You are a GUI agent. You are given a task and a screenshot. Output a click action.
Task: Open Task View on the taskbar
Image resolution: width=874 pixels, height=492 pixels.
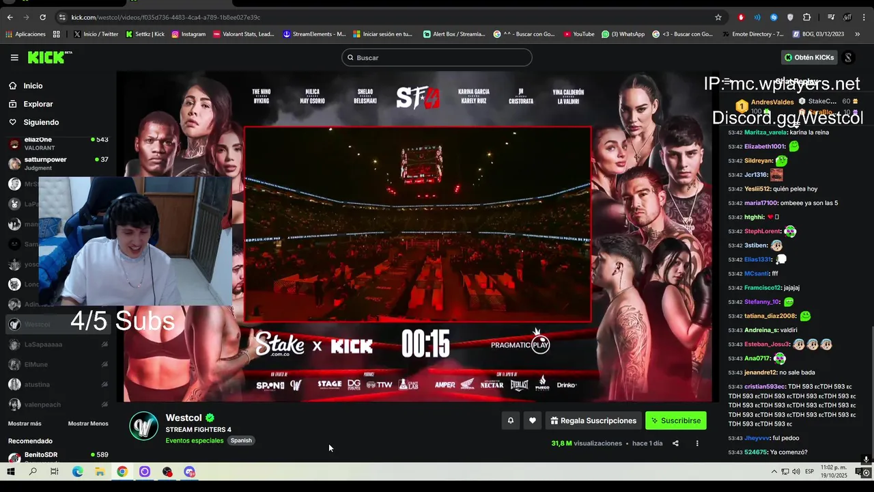55,471
